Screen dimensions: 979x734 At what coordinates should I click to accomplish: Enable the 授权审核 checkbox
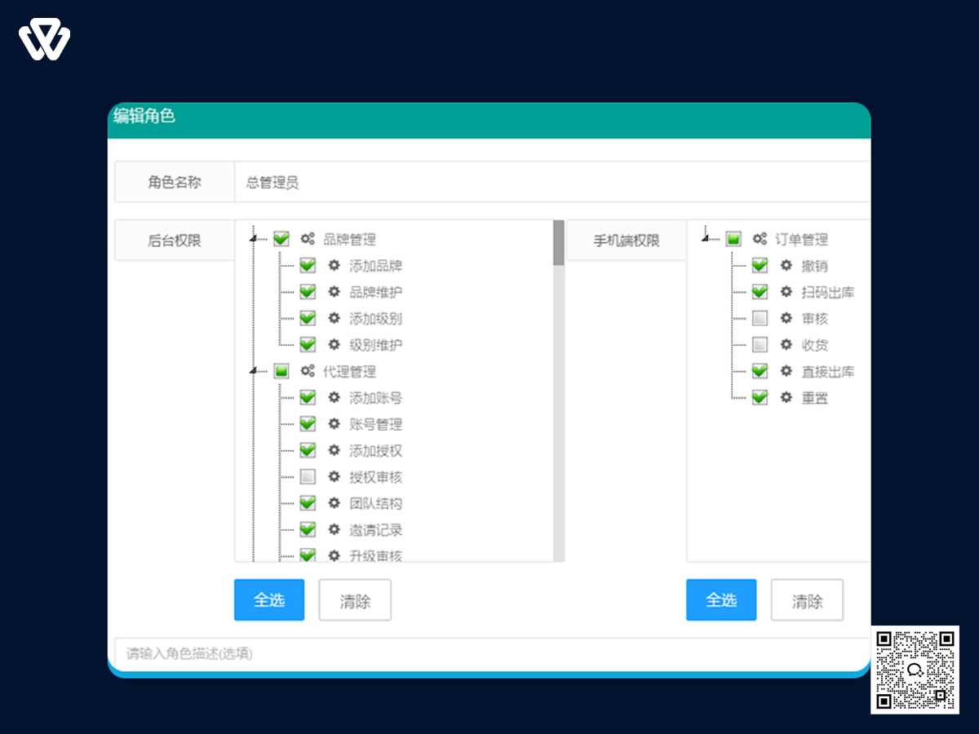308,477
